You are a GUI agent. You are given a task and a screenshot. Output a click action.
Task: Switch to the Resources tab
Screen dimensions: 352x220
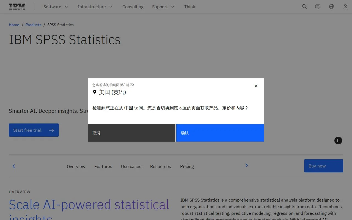click(161, 166)
